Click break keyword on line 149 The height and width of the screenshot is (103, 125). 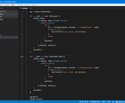50,36
